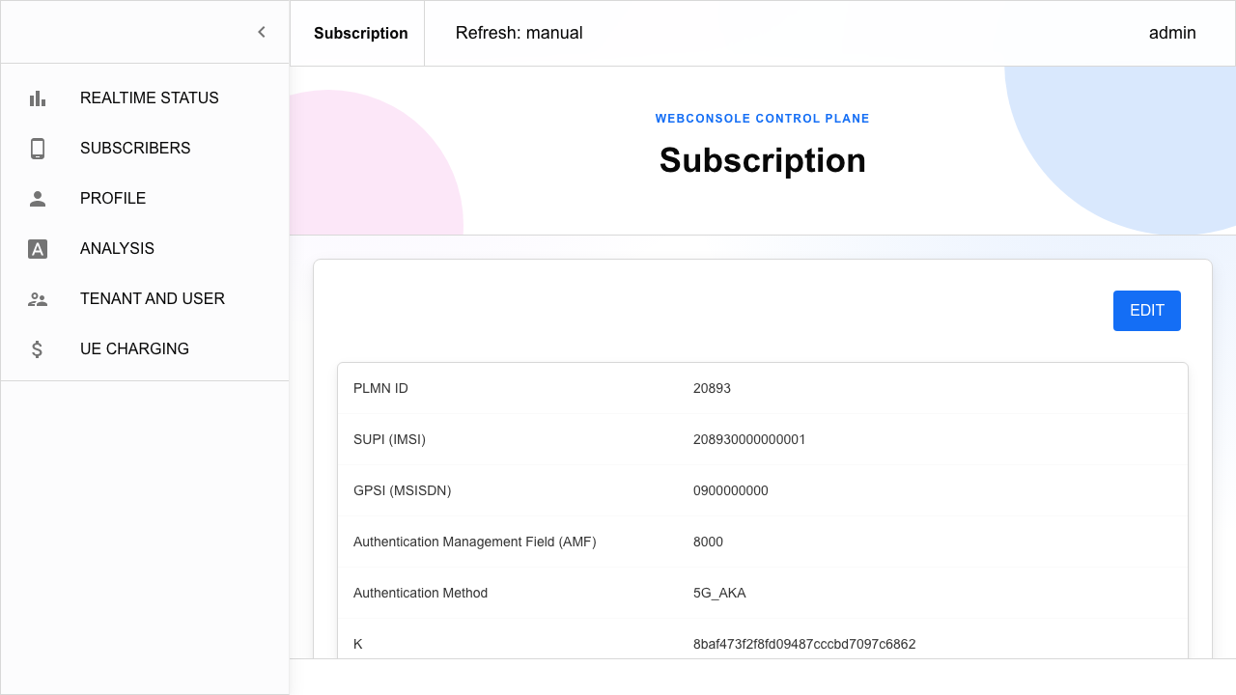Viewport: 1236px width, 695px height.
Task: Open the REALTIME STATUS menu item
Action: [x=145, y=98]
